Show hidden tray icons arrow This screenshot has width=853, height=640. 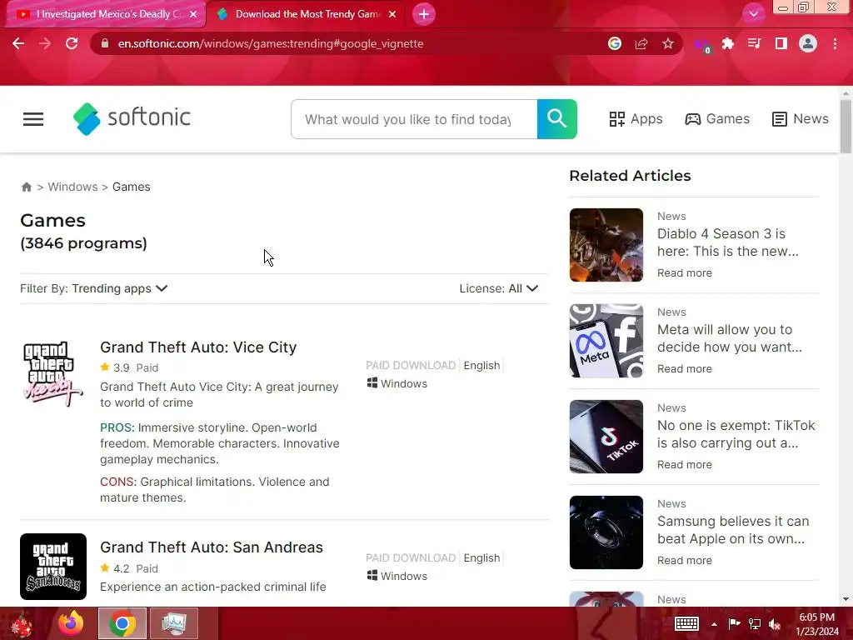coord(714,624)
